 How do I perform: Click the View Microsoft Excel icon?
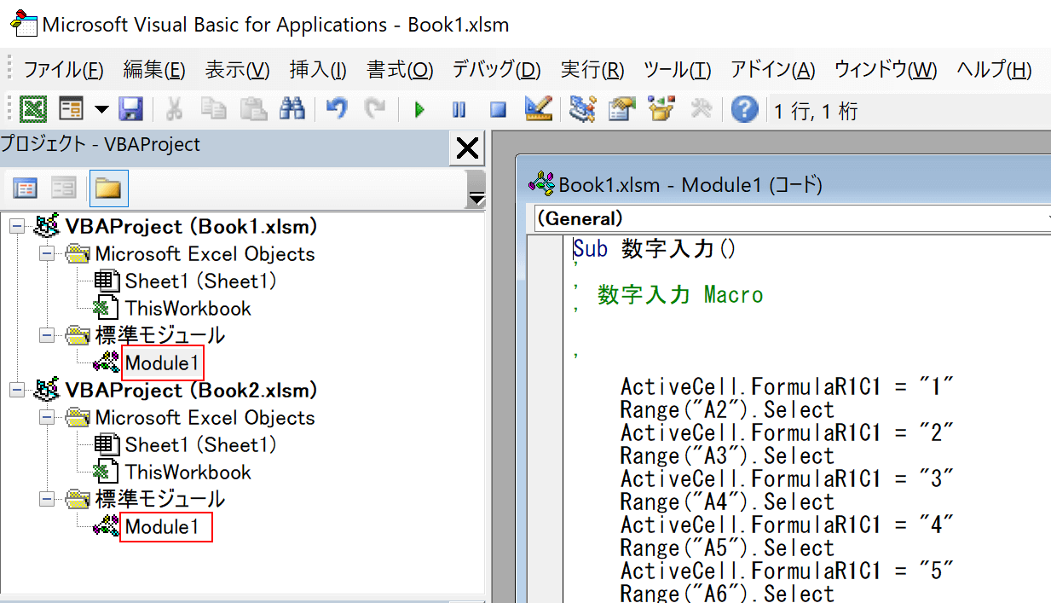click(x=32, y=109)
